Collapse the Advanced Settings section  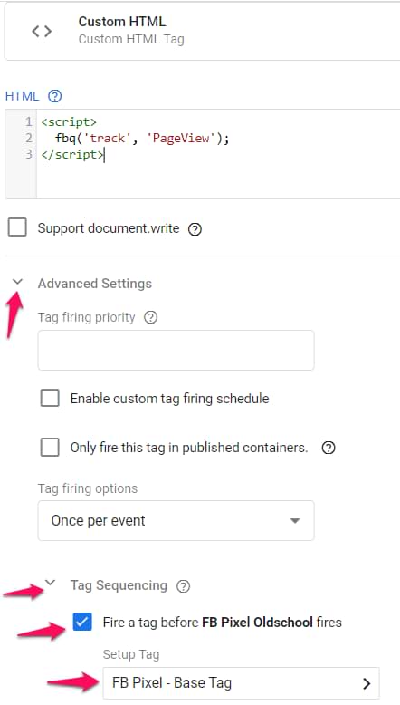(17, 282)
